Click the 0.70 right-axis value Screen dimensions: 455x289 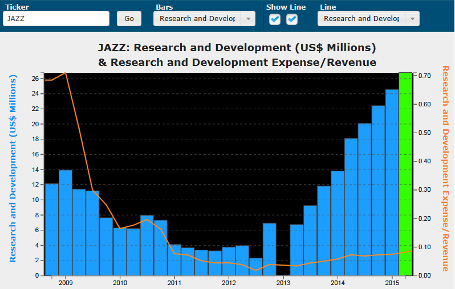[425, 76]
